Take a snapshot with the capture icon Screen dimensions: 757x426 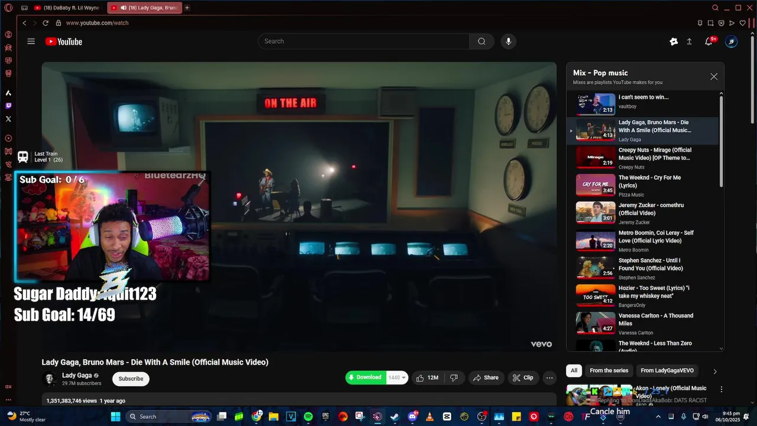point(711,23)
